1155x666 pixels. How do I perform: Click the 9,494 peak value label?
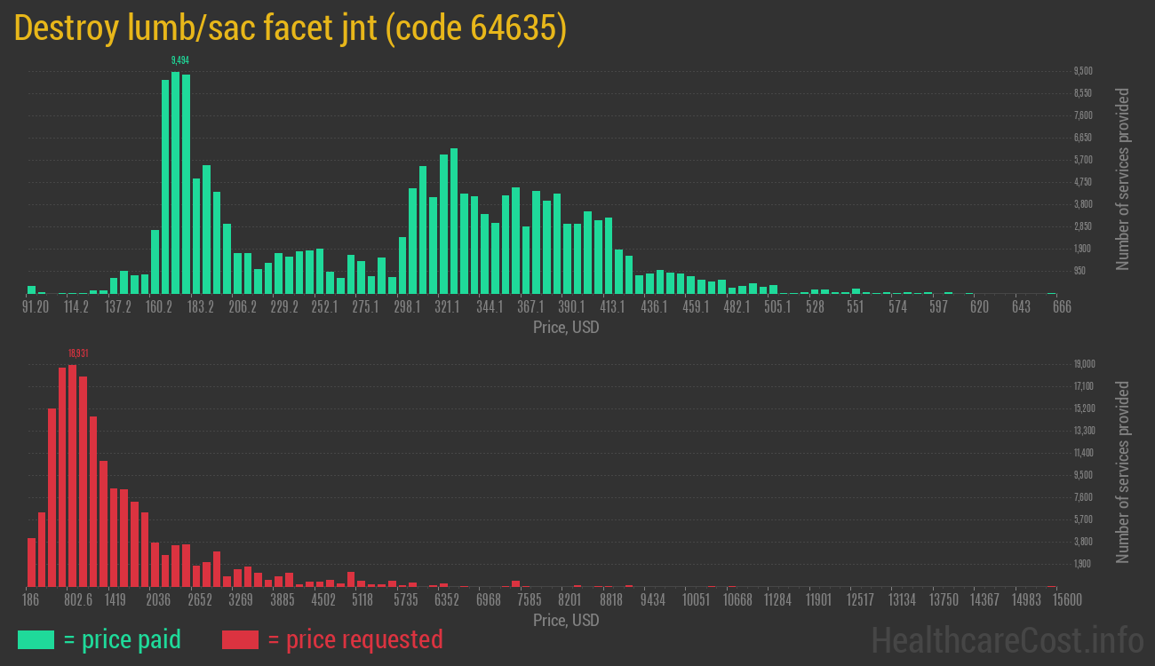[x=180, y=60]
